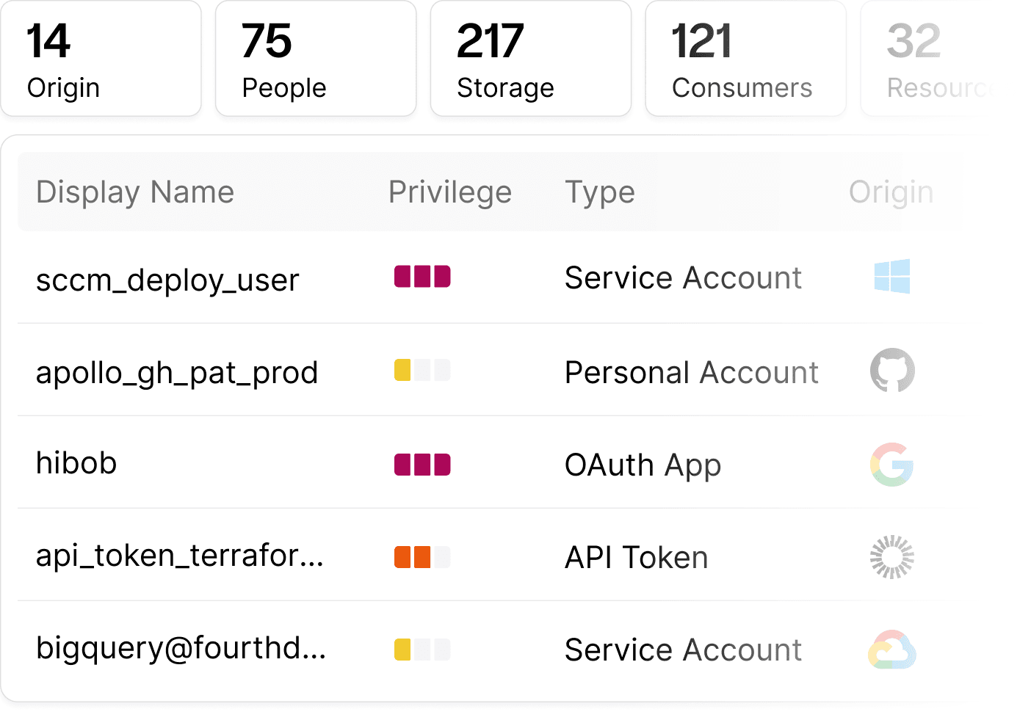Click the Google Cloud origin icon for bigquery
The image size is (1031, 720).
(892, 650)
